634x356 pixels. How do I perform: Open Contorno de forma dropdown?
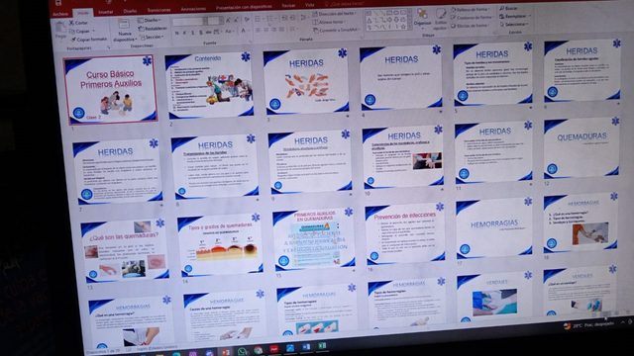[x=473, y=18]
